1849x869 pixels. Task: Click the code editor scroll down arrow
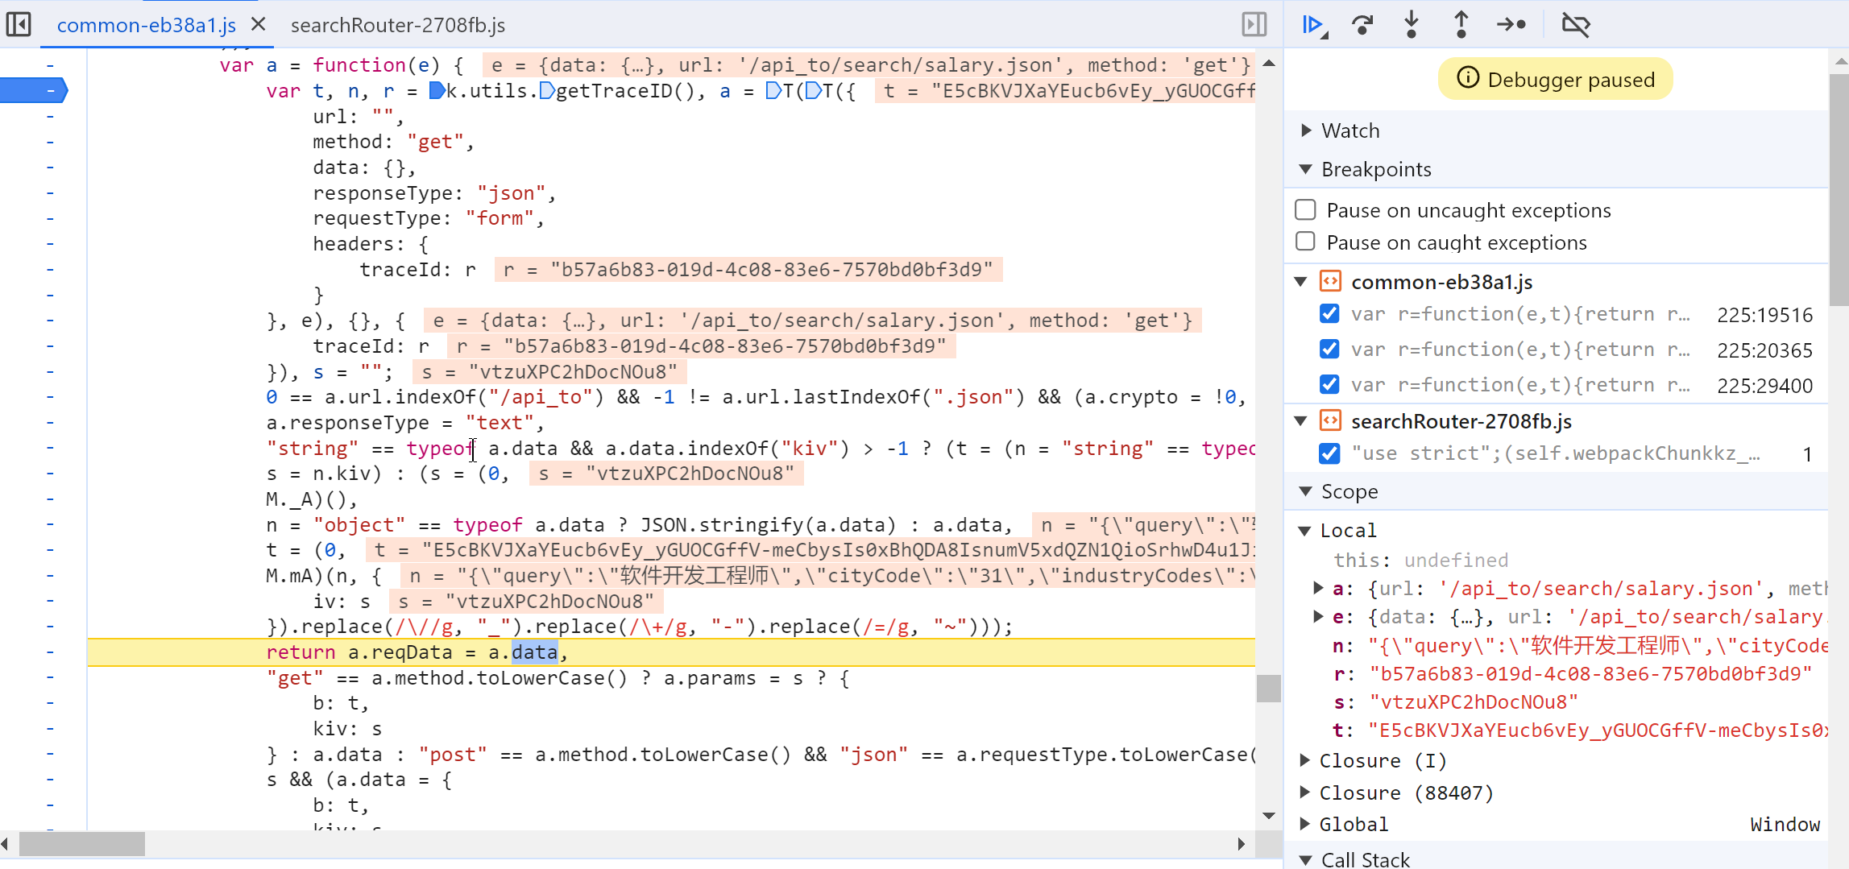click(1269, 816)
